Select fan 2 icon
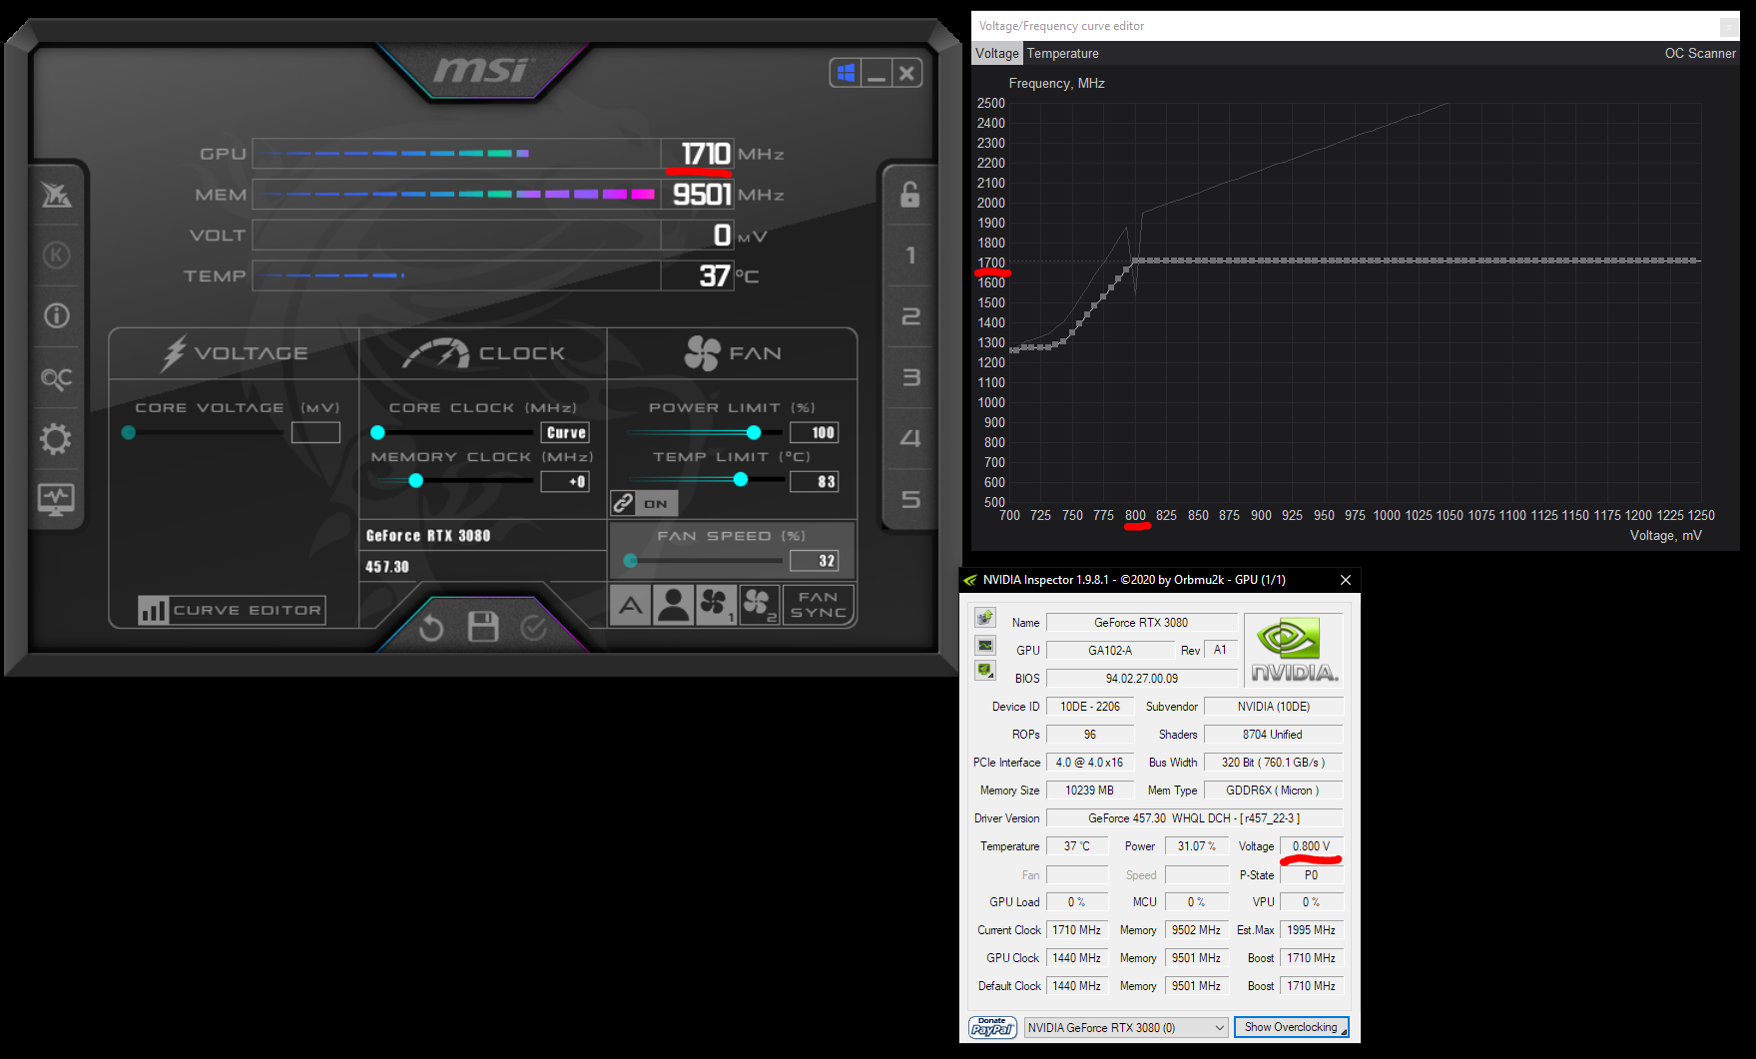This screenshot has width=1756, height=1059. [x=759, y=604]
